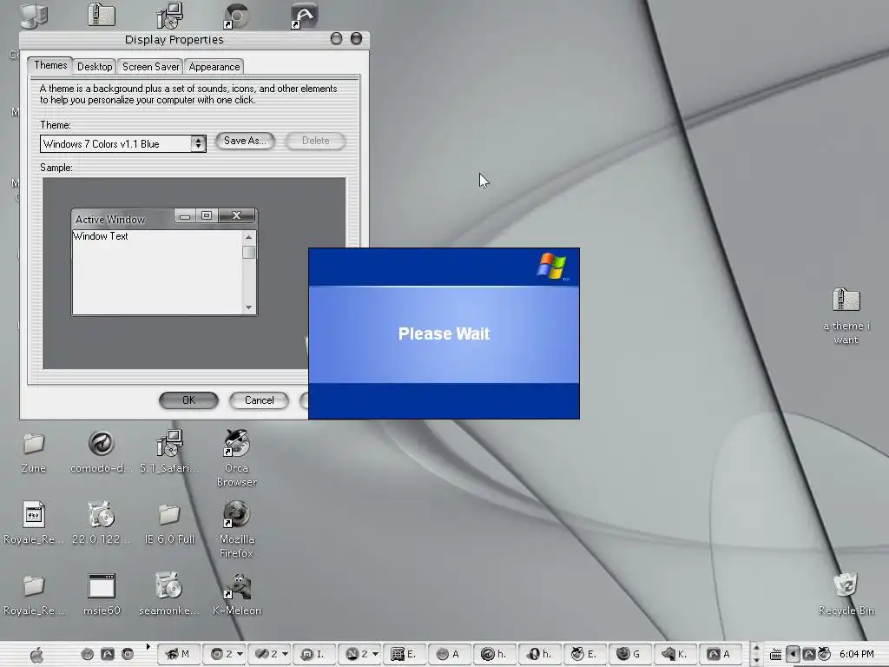Select the msie60 desktop icon
889x667 pixels.
tap(102, 594)
